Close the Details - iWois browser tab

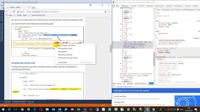[x=29, y=7]
